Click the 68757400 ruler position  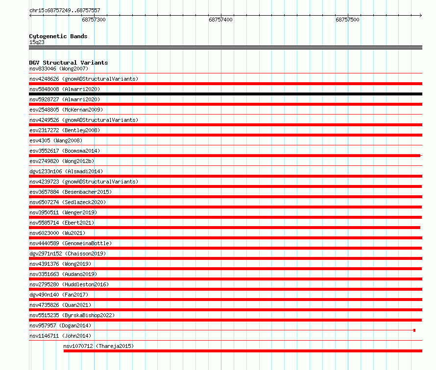(220, 20)
